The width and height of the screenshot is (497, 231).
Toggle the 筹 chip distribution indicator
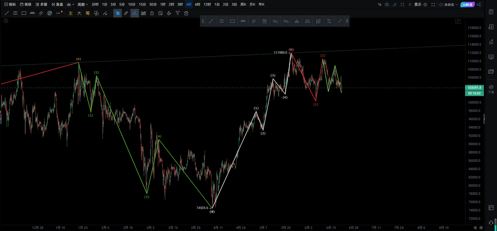tap(88, 13)
